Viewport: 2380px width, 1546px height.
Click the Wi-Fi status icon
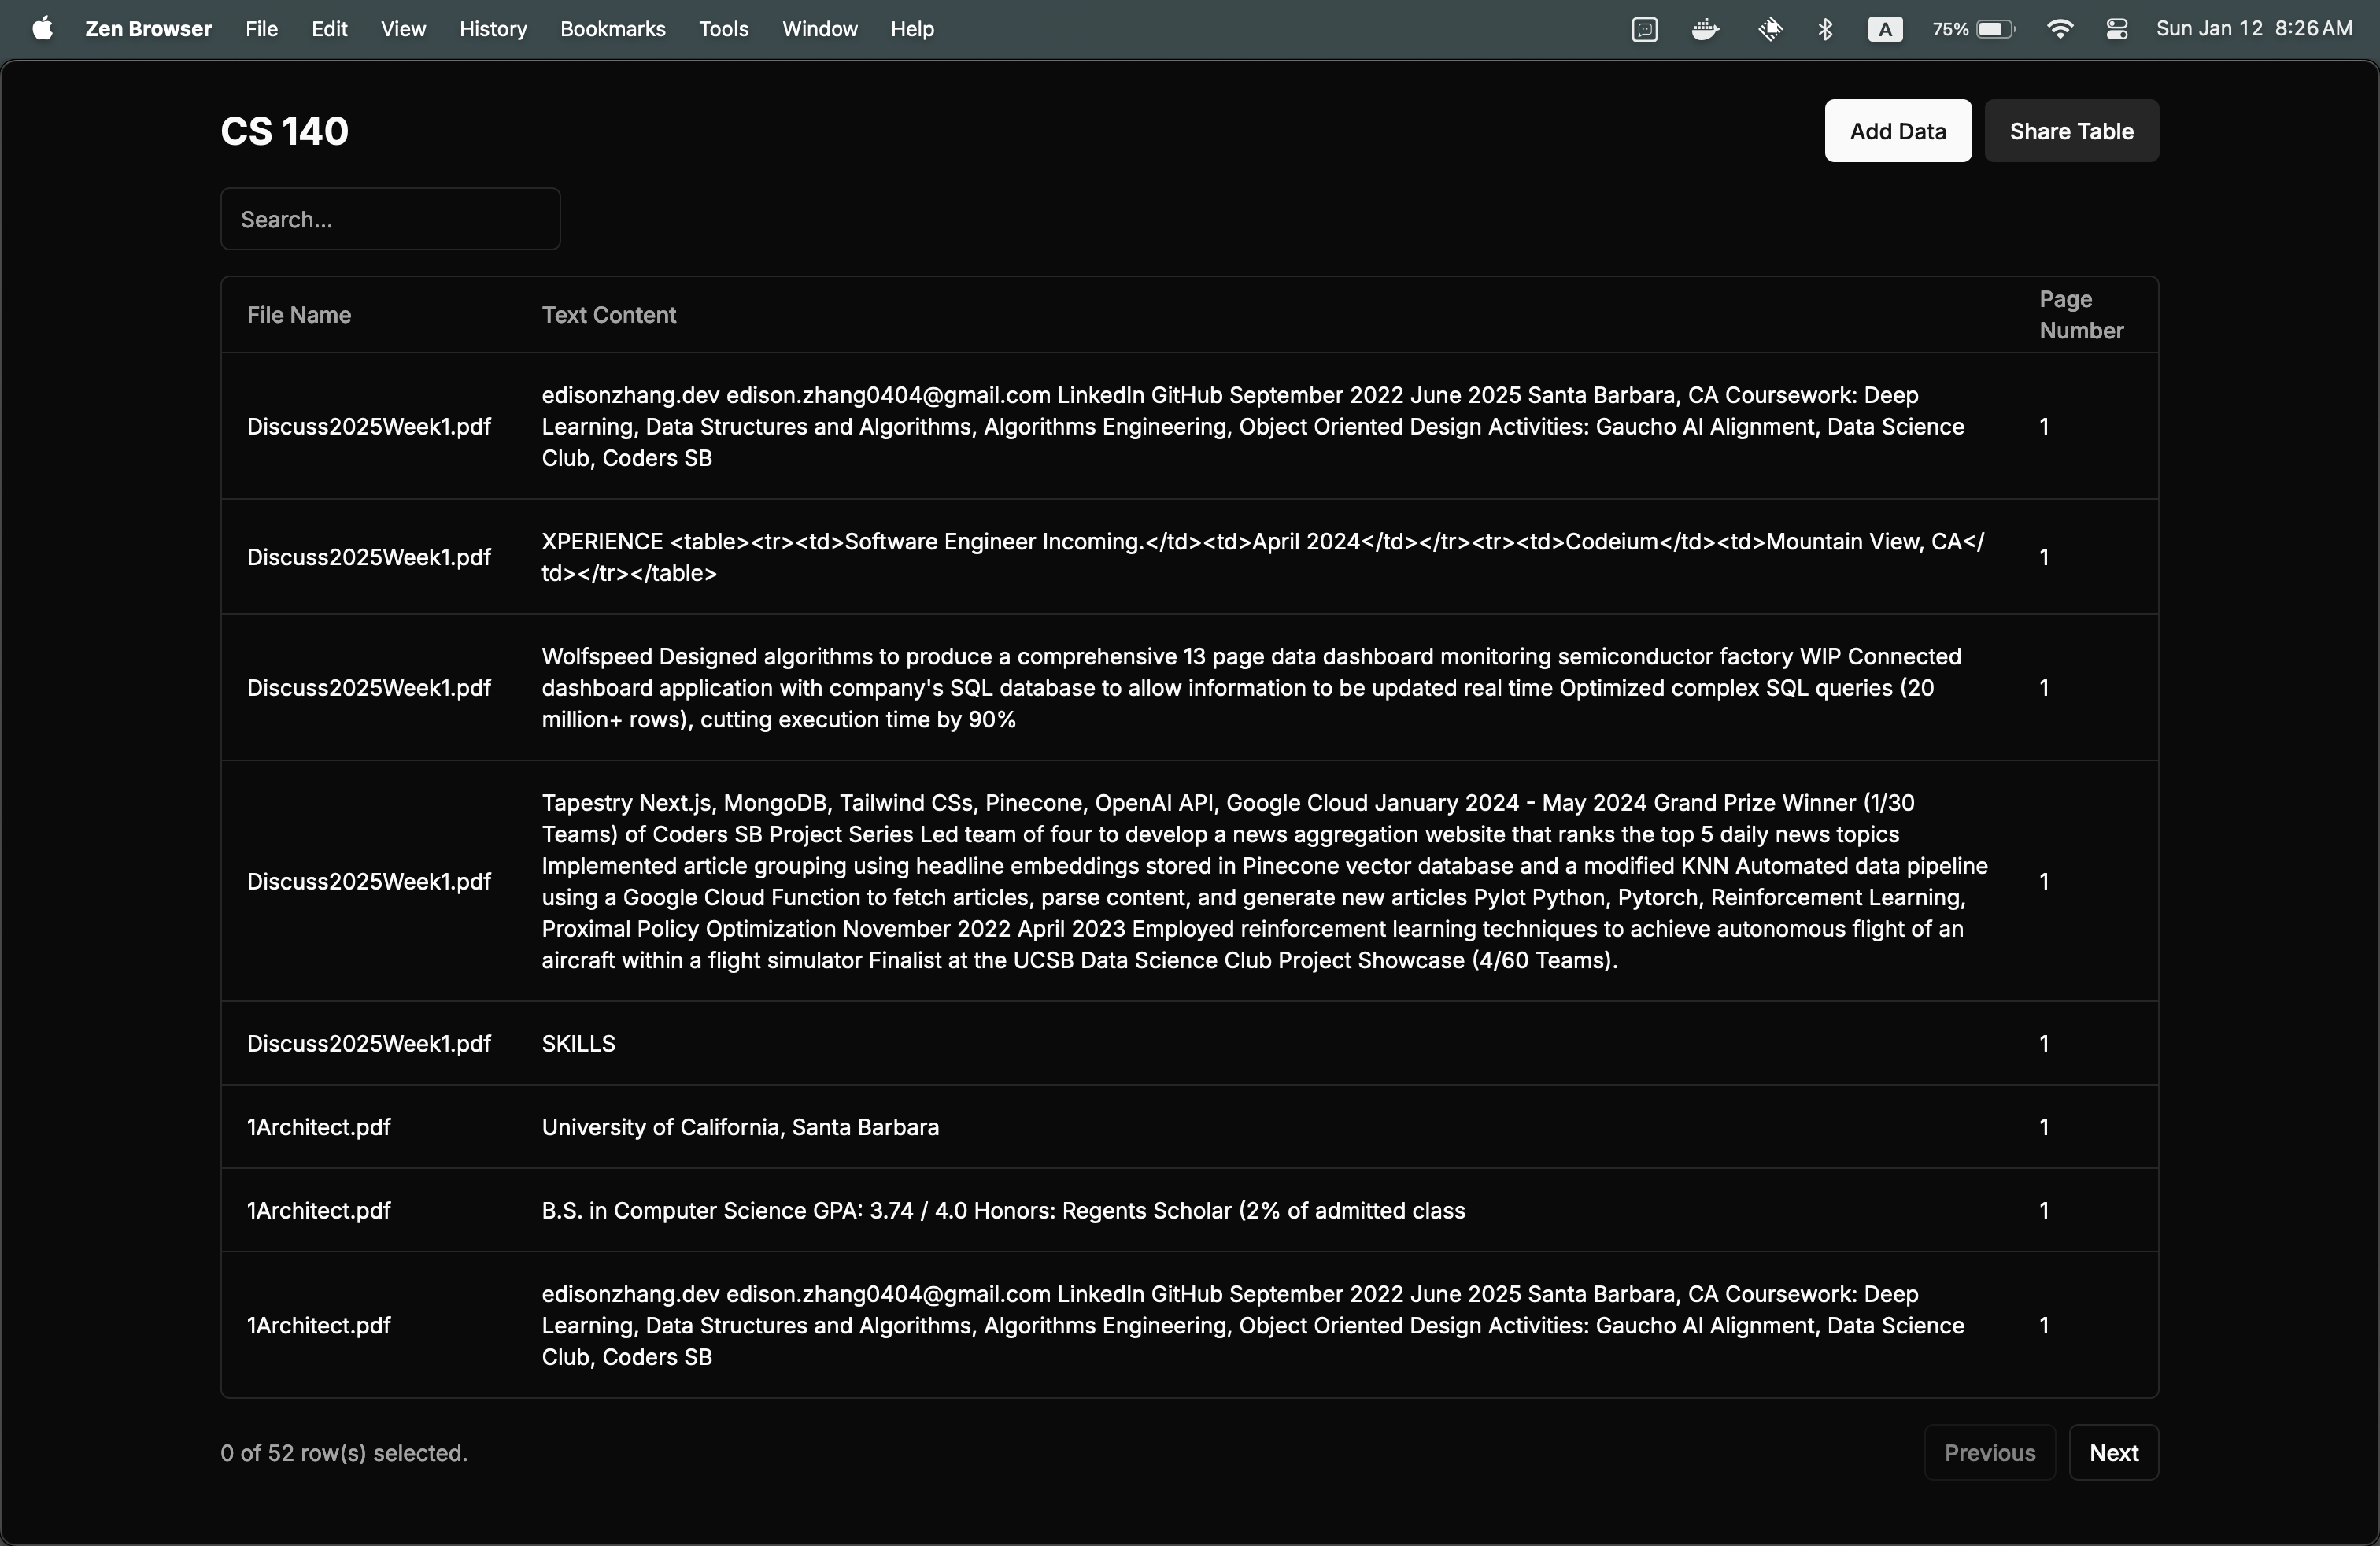click(x=2059, y=29)
